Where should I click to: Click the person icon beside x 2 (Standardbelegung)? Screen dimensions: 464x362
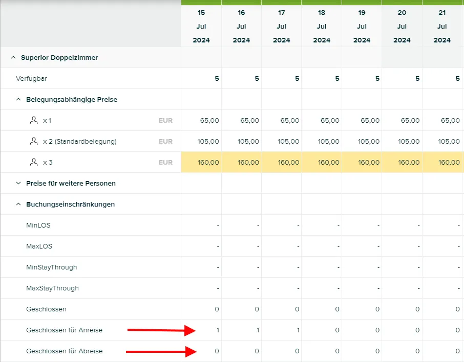[x=34, y=141]
